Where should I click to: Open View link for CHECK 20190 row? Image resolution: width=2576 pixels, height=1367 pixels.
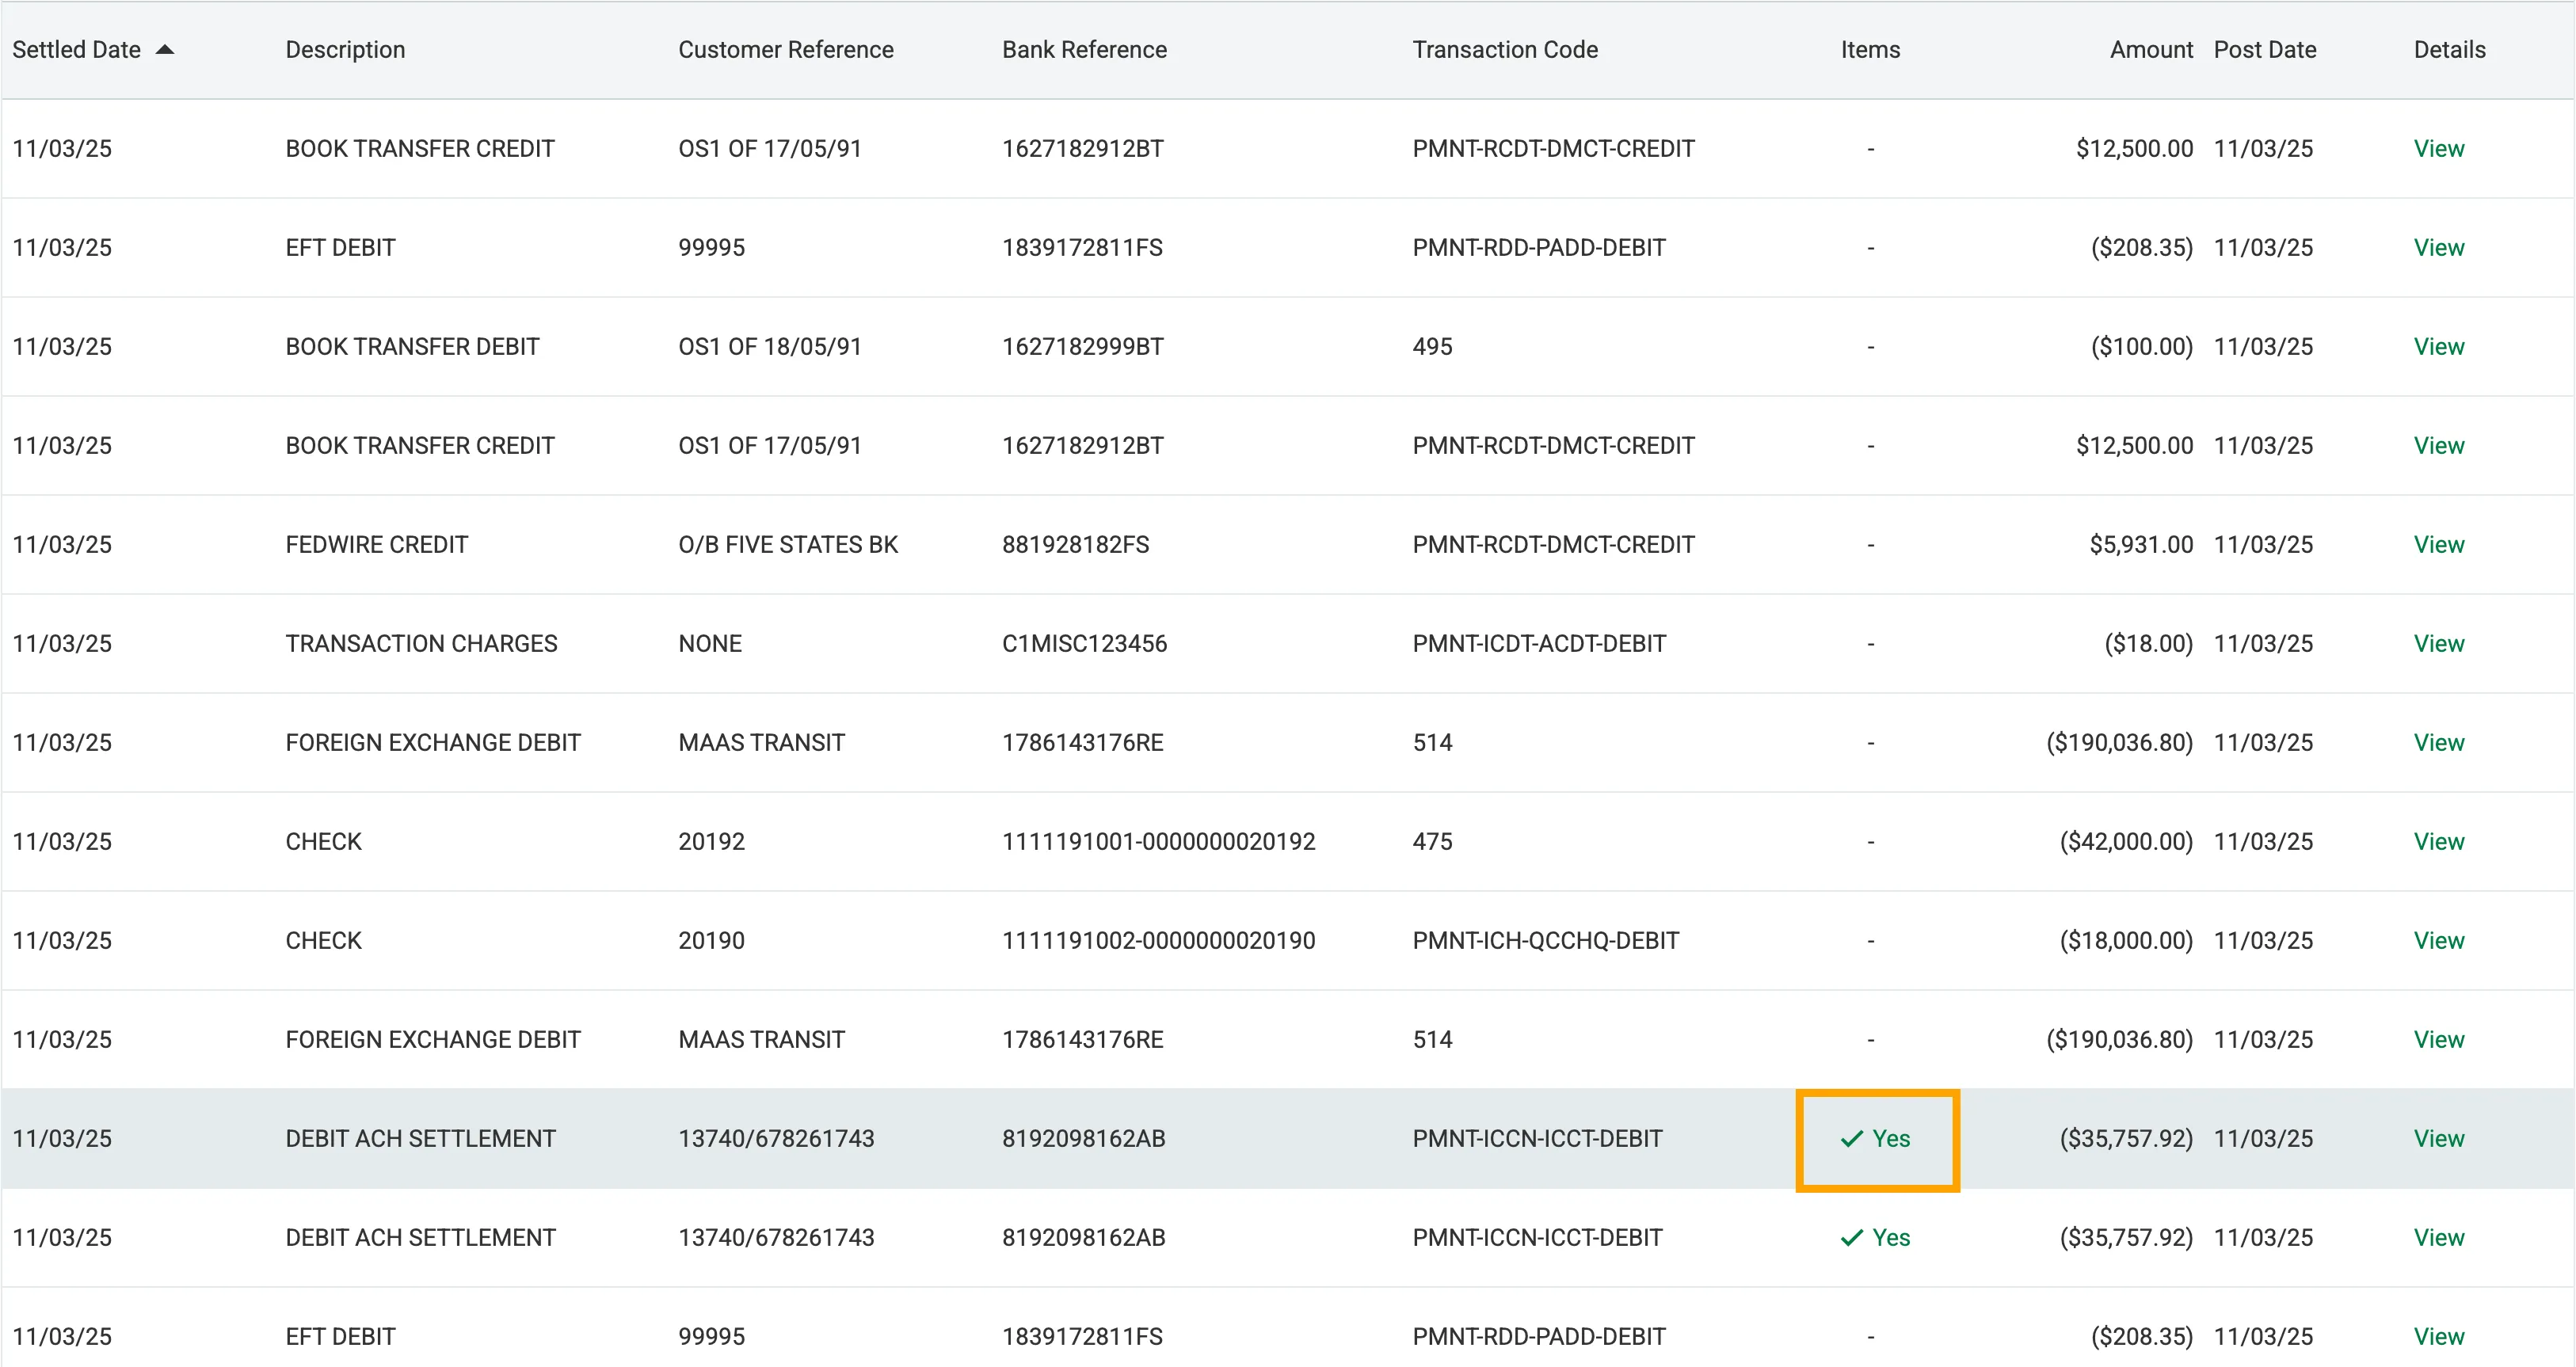(x=2439, y=940)
